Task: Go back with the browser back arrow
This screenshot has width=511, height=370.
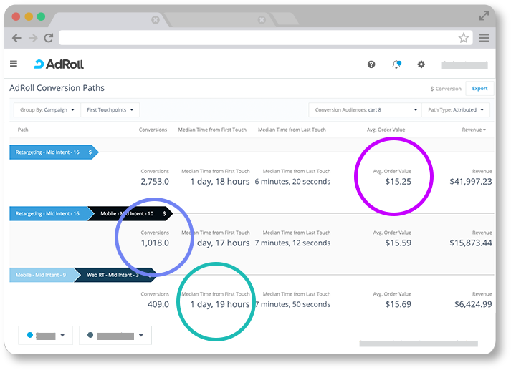Action: (x=16, y=38)
